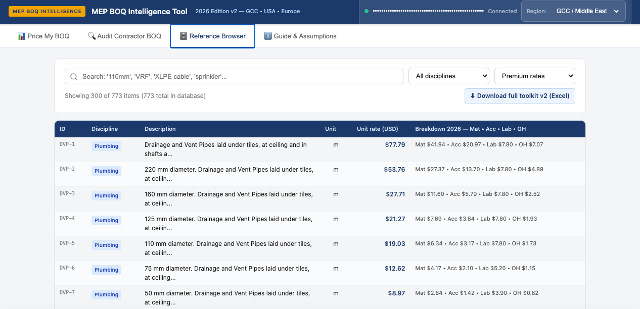Expand the All disciplines filter
640x309 pixels.
[x=449, y=76]
